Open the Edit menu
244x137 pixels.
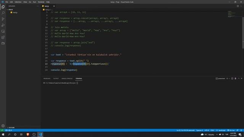pyautogui.click(x=11, y=2)
